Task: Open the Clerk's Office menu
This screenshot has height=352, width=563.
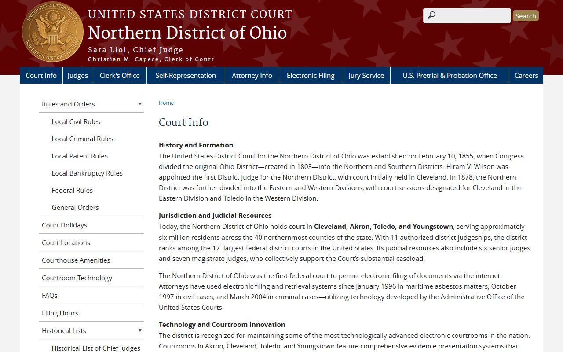Action: pos(120,75)
